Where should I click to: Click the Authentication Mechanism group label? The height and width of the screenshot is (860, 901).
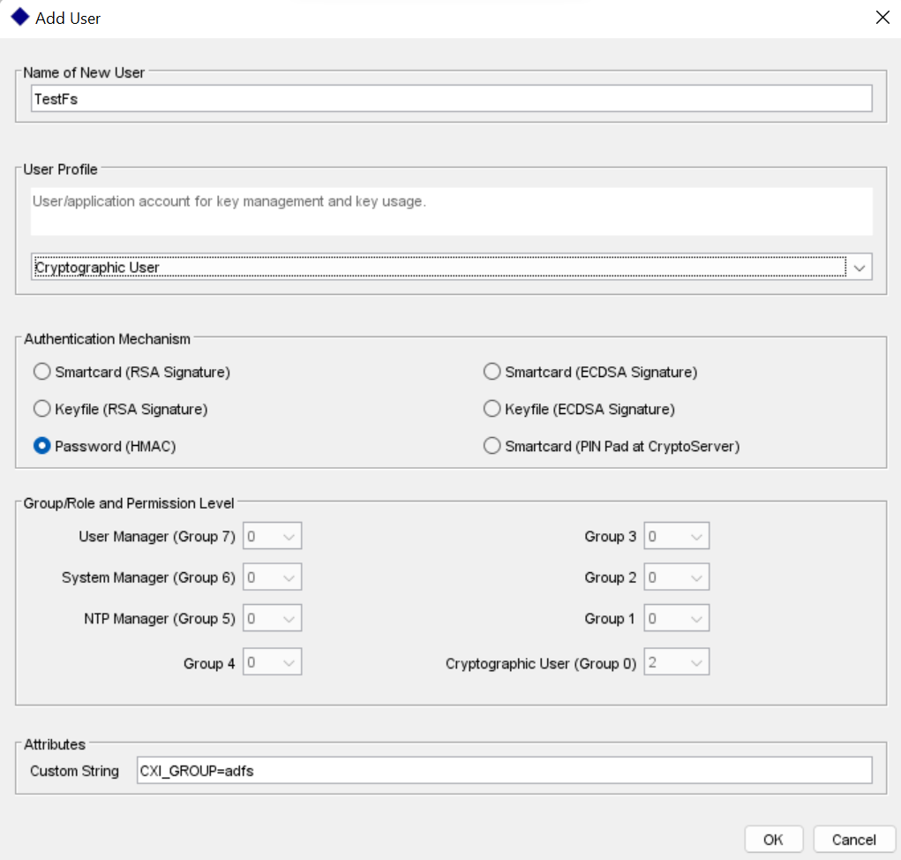(x=107, y=339)
